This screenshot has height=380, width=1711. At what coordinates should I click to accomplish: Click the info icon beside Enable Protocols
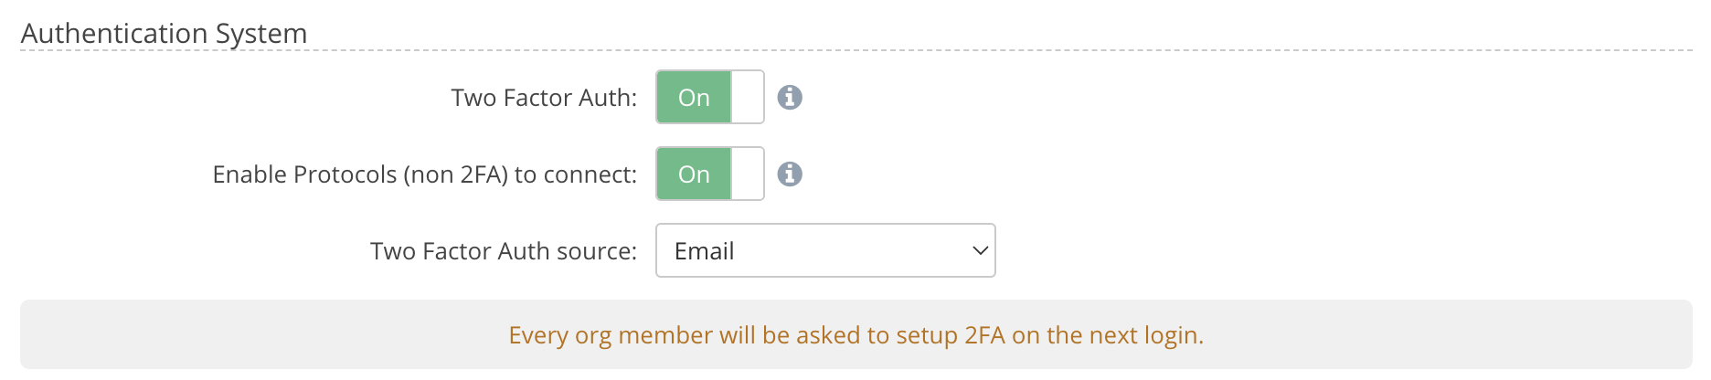(x=790, y=174)
